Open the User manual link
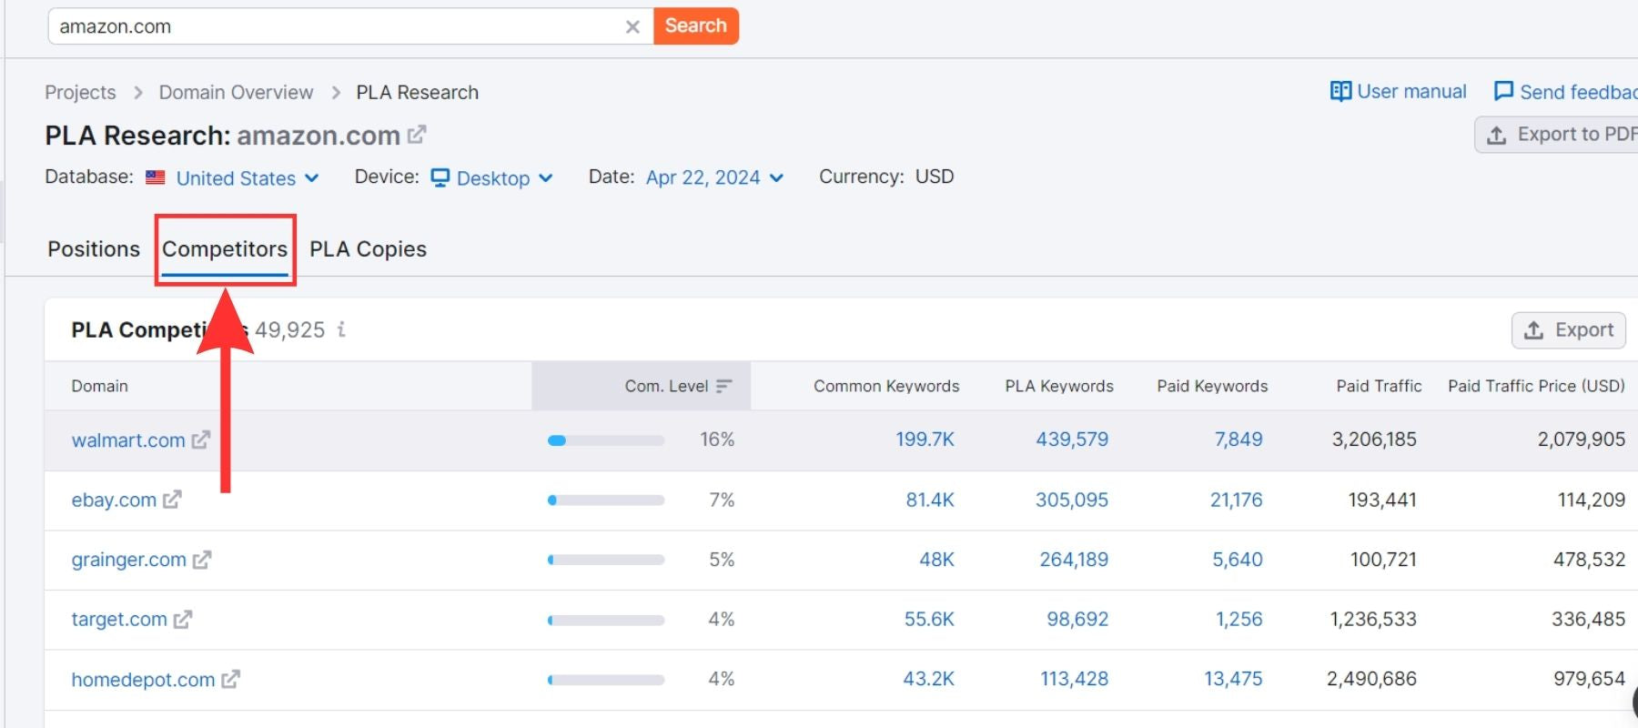Screen dimensions: 1638x728 click(x=1411, y=91)
